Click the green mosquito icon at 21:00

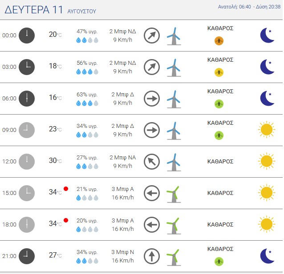[219, 262]
